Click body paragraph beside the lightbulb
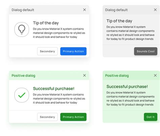The width and height of the screenshot is (160, 136). (x=59, y=33)
